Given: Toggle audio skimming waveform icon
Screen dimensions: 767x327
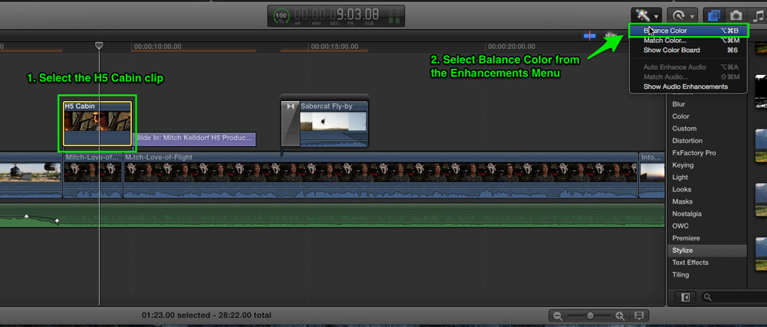Looking at the screenshot, I should (x=610, y=36).
